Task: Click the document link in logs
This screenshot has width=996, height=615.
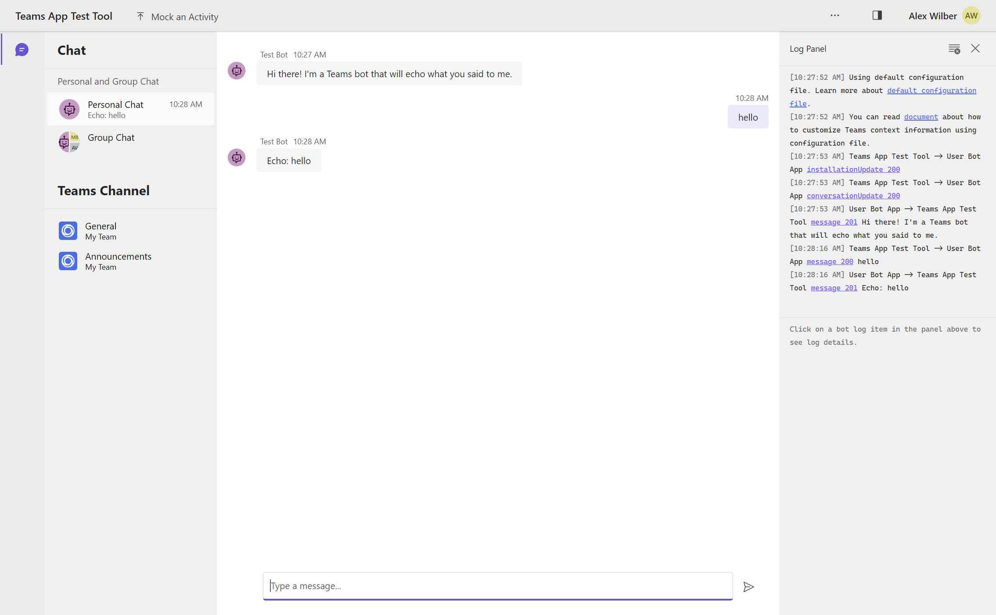Action: [x=920, y=117]
